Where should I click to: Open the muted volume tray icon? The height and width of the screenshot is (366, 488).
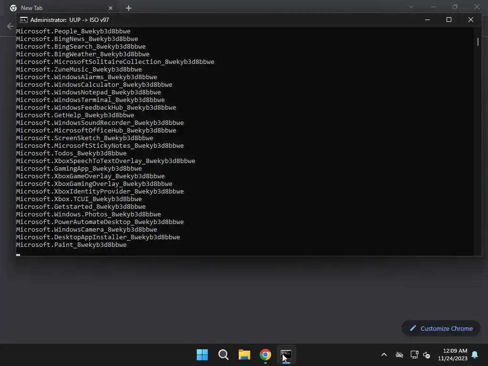[427, 355]
